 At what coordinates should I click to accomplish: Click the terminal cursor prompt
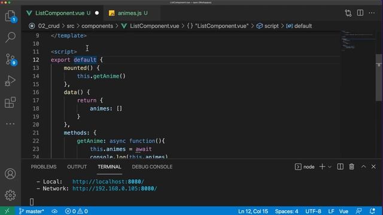pyautogui.click(x=32, y=202)
